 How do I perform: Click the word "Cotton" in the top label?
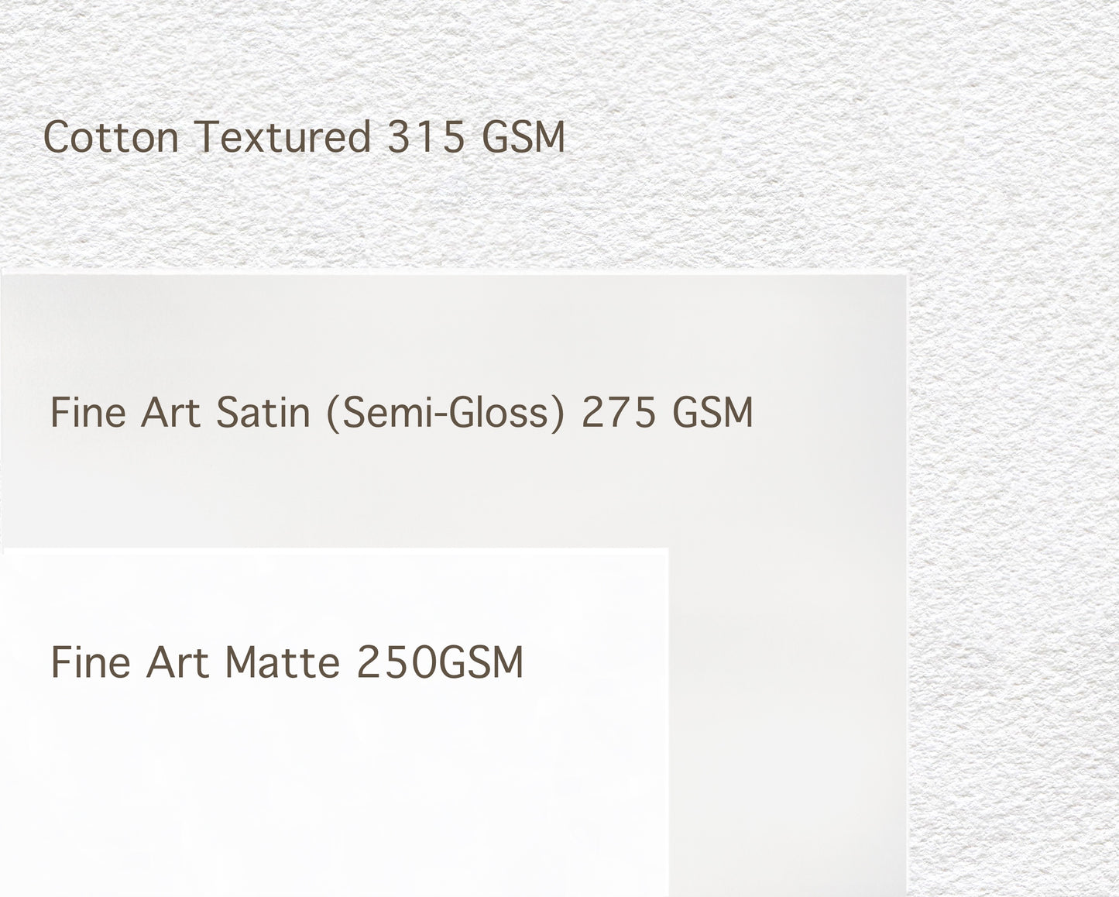(x=111, y=137)
